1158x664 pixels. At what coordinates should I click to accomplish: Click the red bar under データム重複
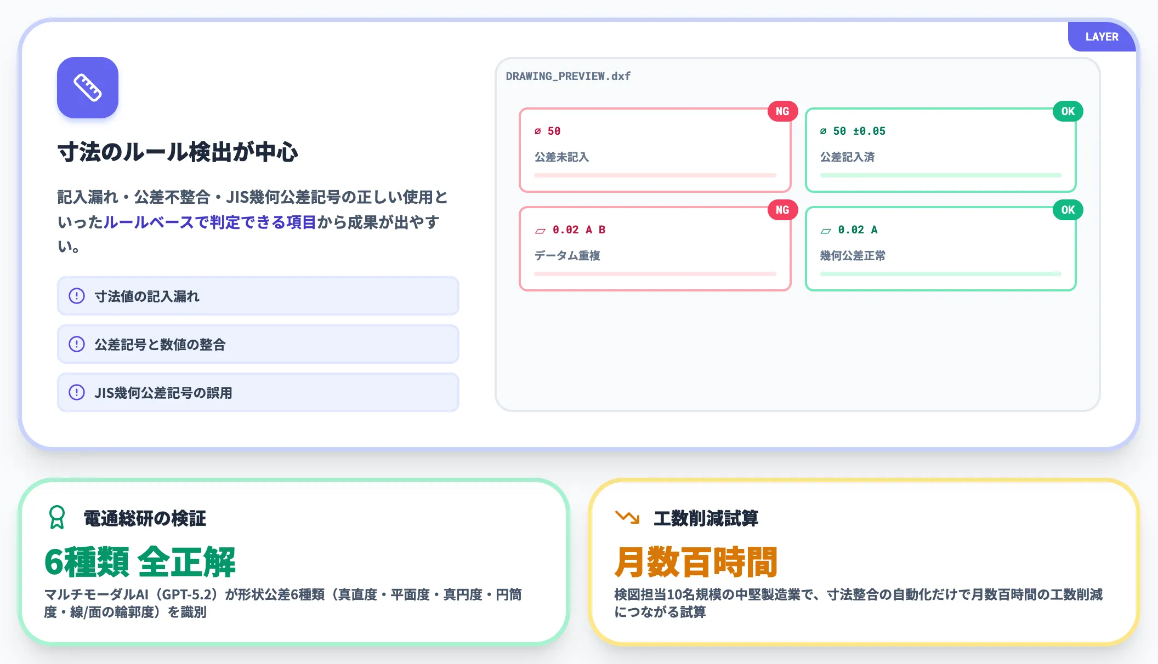tap(655, 274)
